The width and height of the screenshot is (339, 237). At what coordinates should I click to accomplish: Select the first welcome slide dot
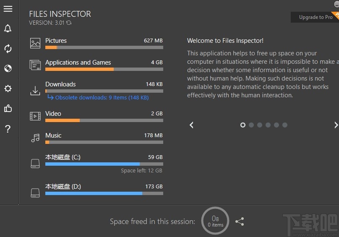pos(243,125)
